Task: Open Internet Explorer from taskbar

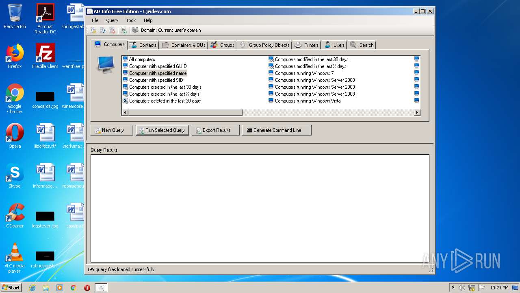Action: pos(32,288)
